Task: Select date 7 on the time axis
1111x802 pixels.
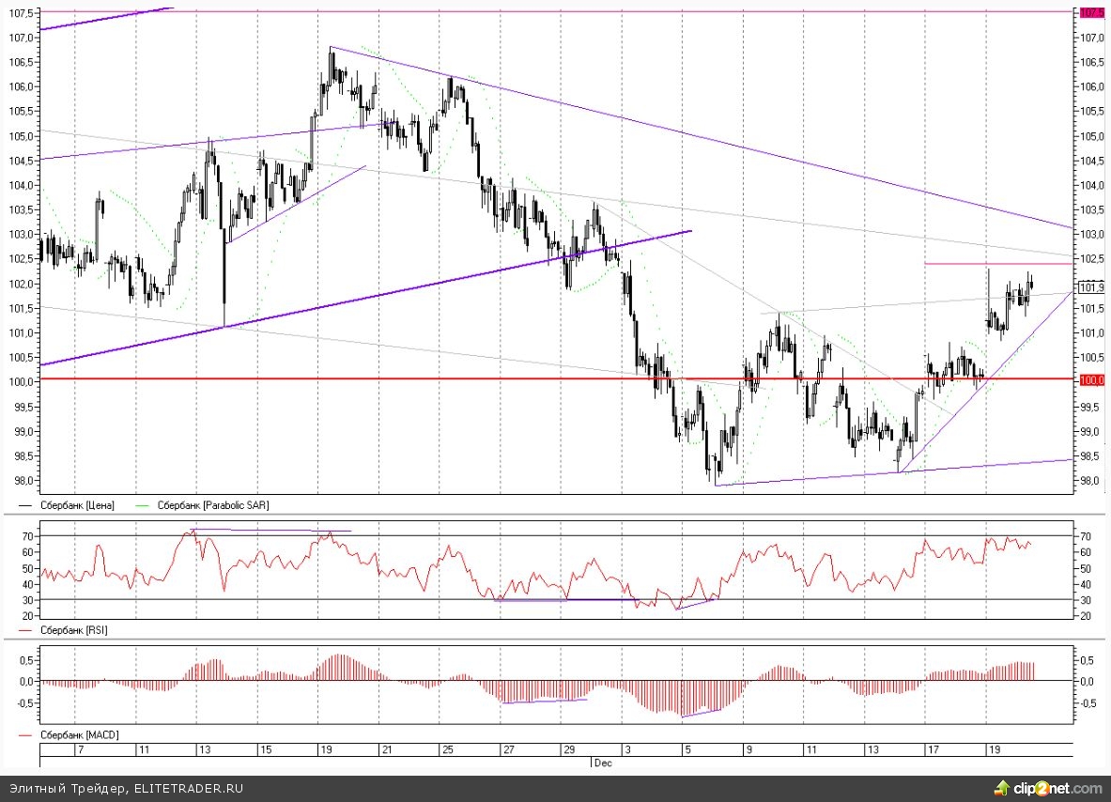Action: pyautogui.click(x=80, y=750)
